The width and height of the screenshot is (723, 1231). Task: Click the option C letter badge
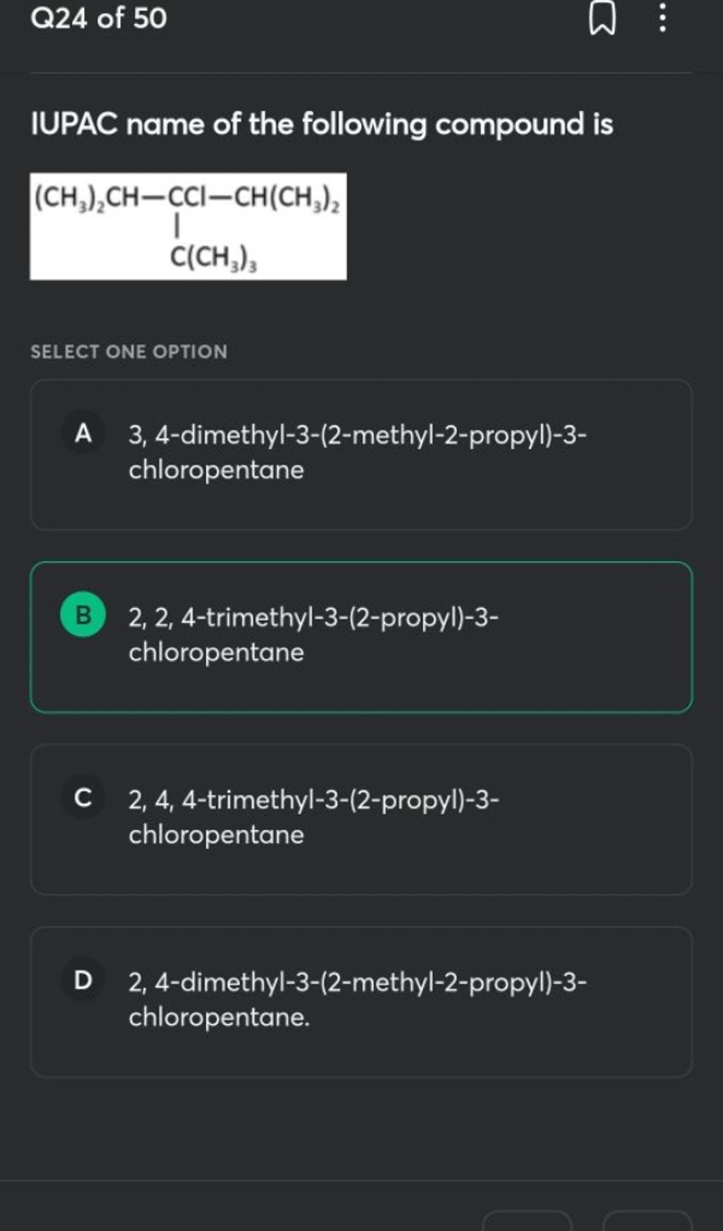[84, 800]
